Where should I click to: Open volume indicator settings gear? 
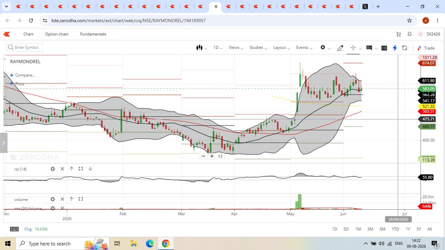(x=53, y=199)
